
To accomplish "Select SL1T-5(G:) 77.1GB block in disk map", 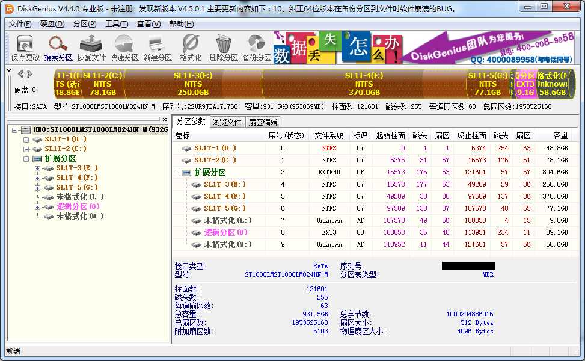I will coord(488,84).
